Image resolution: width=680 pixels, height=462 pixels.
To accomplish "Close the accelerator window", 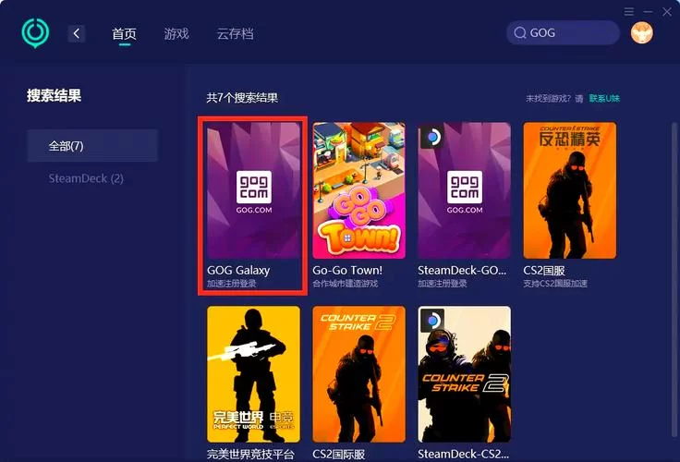I will coord(666,12).
